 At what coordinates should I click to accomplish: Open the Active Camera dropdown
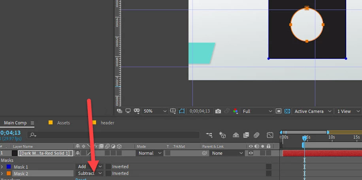pyautogui.click(x=312, y=111)
